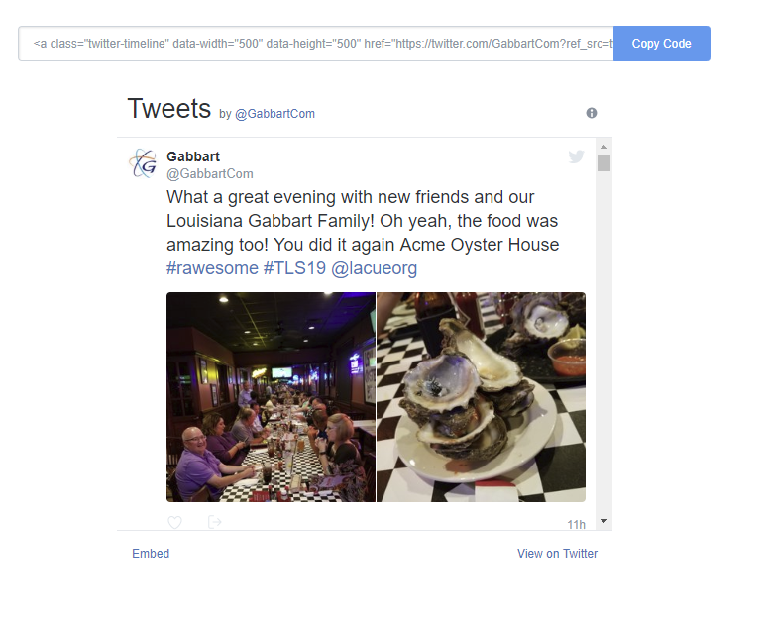Click the Twitter bird icon
The width and height of the screenshot is (766, 621).
pos(577,156)
